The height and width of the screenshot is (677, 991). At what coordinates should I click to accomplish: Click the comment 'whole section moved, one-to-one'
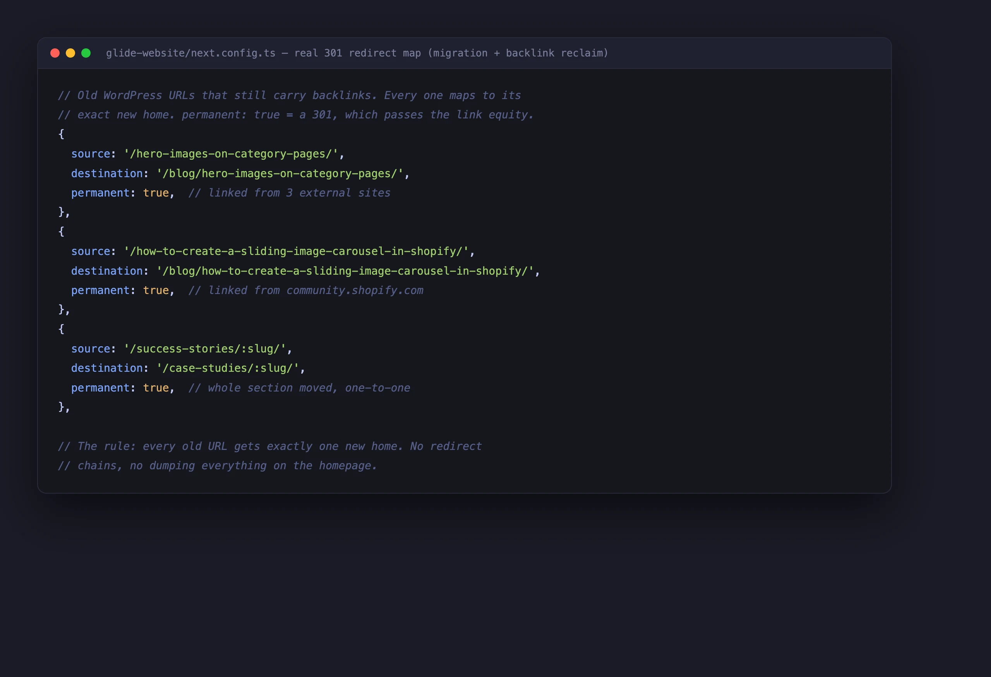coord(299,388)
